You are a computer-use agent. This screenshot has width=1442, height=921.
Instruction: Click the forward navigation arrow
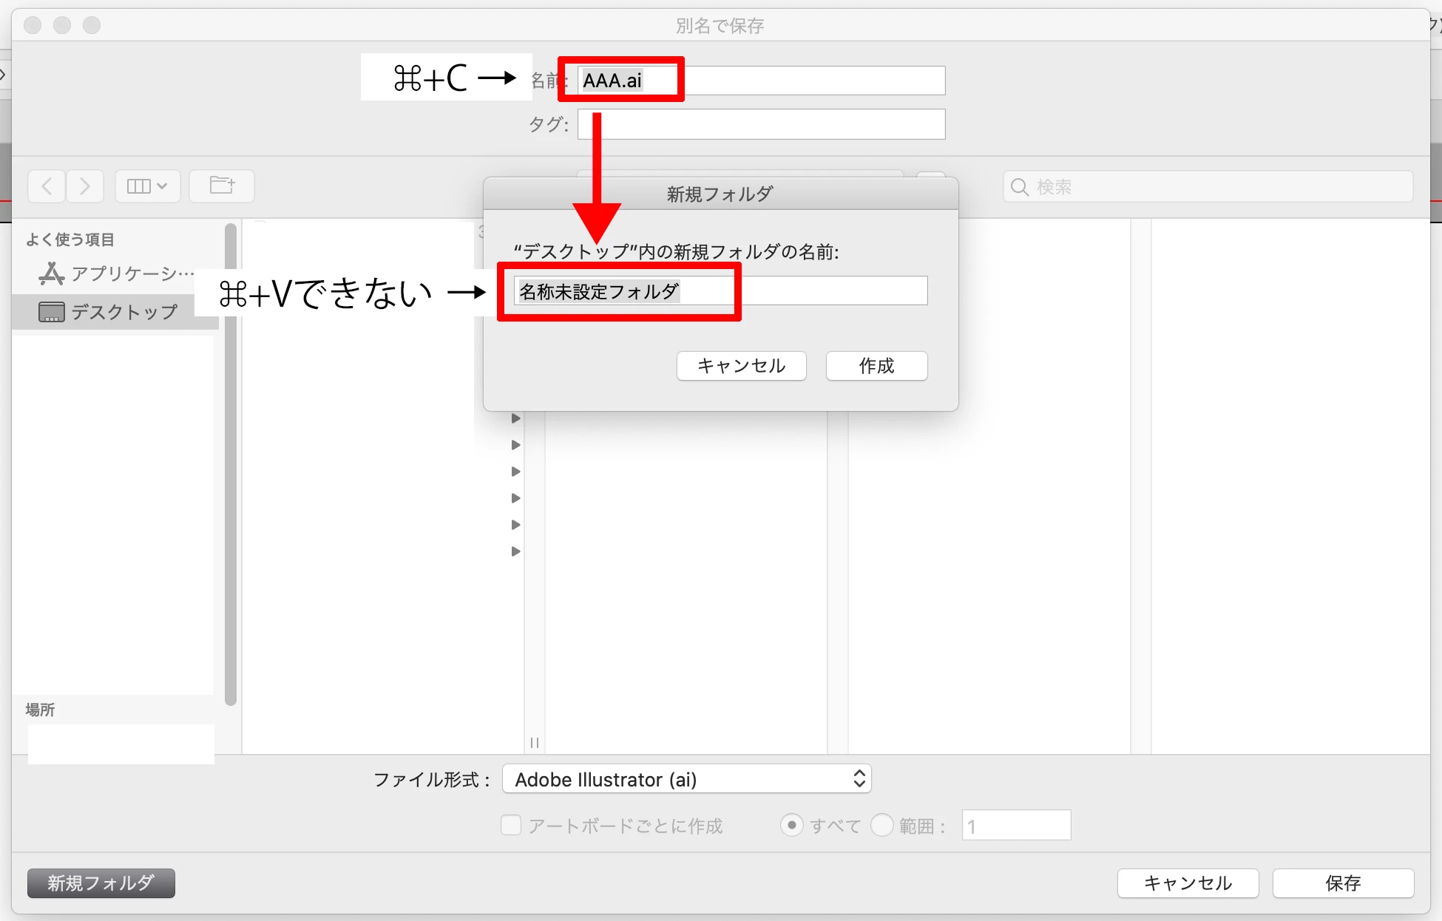[x=85, y=186]
